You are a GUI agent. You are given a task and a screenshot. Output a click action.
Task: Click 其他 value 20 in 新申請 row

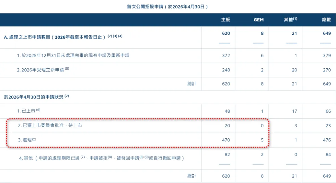[x=294, y=70]
